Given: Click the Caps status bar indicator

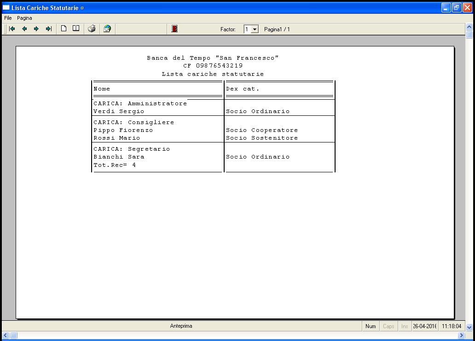Looking at the screenshot, I should [388, 326].
